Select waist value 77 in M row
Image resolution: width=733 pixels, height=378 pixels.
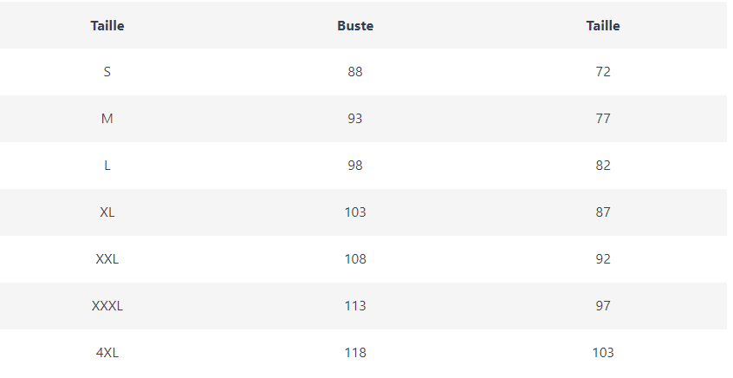tap(603, 119)
